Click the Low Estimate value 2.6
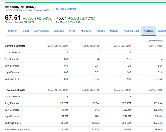 (129, 66)
